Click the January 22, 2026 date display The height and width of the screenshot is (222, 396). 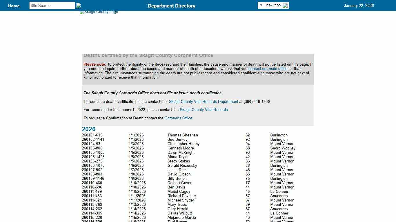pyautogui.click(x=359, y=5)
